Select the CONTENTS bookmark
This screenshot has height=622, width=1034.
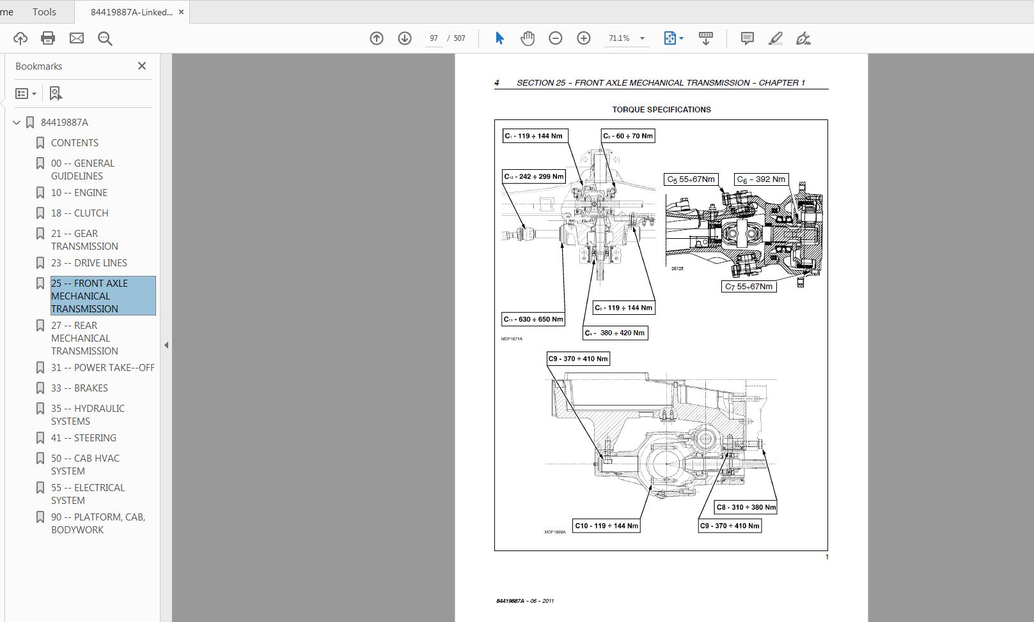coord(75,142)
